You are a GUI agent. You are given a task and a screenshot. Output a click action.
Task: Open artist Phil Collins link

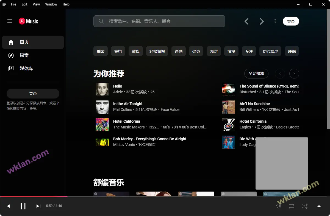pyautogui.click(x=123, y=110)
